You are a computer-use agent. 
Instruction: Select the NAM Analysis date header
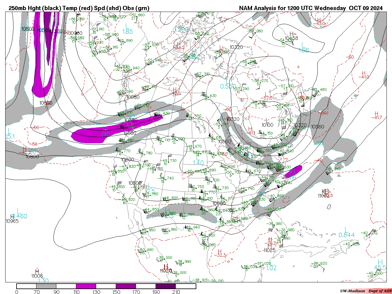(x=311, y=8)
